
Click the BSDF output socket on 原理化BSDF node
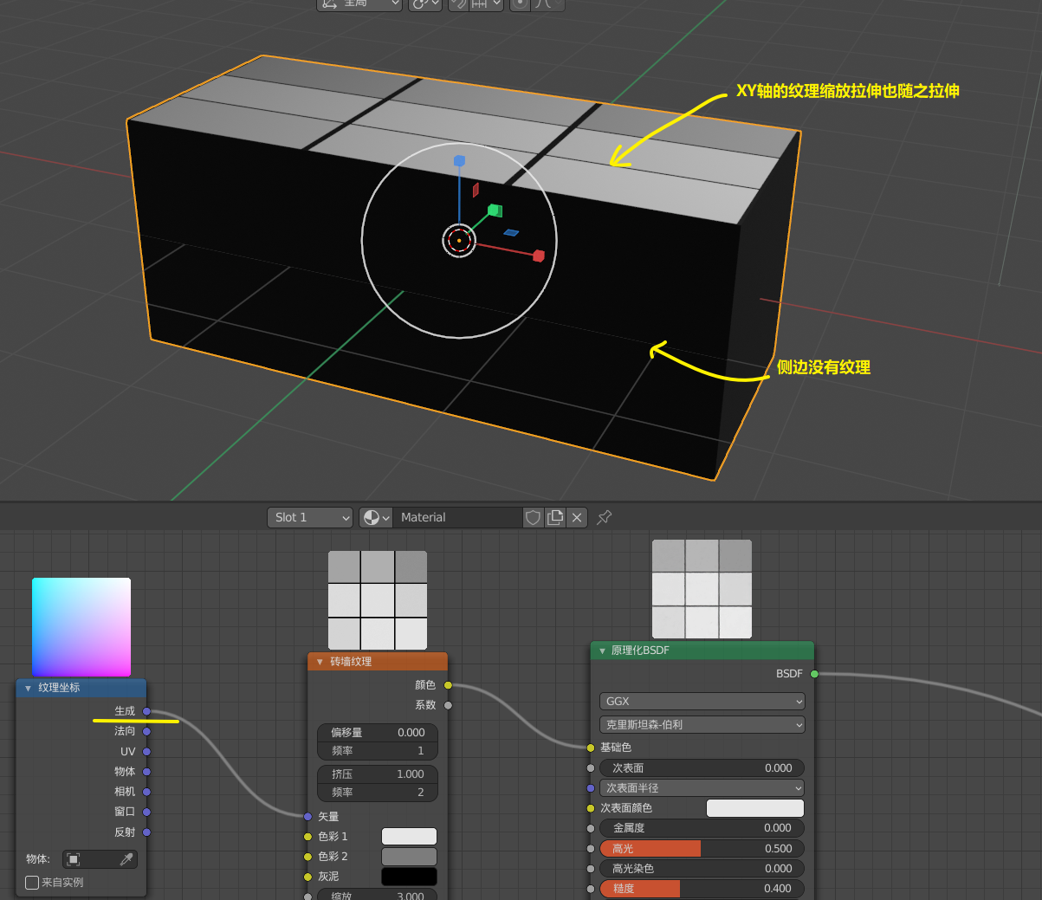[812, 673]
